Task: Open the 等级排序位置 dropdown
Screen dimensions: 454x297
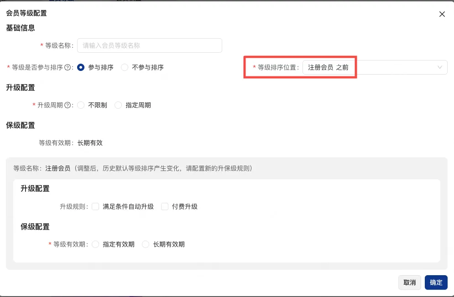Action: point(375,67)
